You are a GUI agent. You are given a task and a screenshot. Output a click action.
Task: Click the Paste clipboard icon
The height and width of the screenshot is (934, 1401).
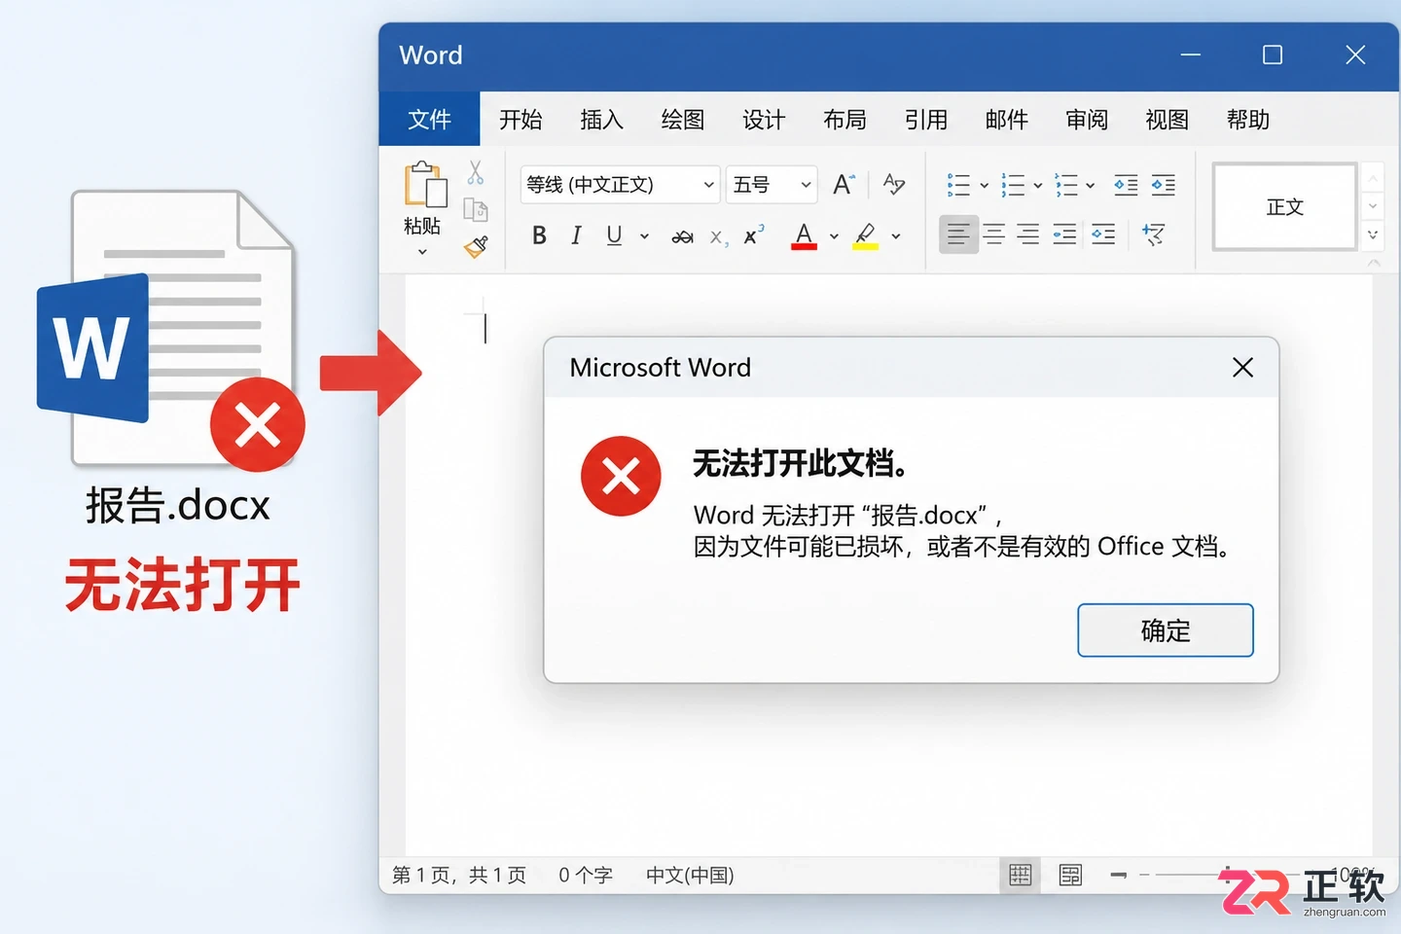425,184
